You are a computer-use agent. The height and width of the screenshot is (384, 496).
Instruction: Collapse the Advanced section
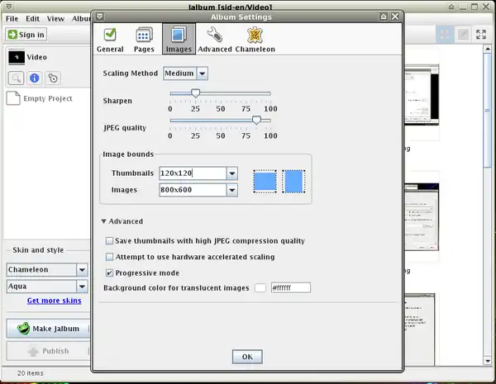[104, 221]
